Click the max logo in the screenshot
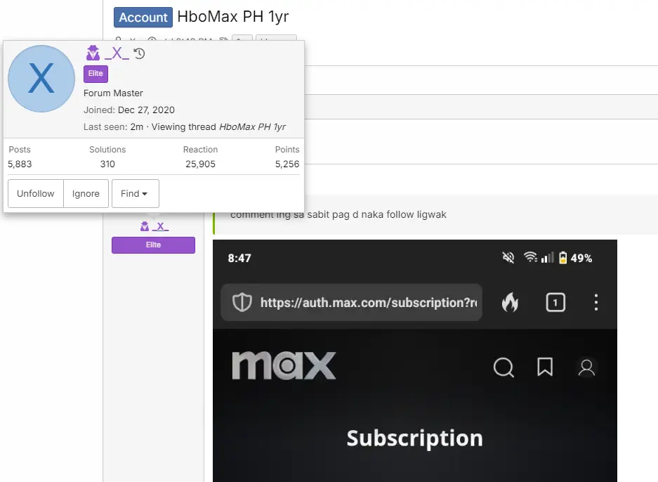 pos(284,365)
